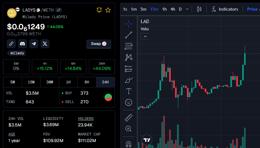Switch stats to the 5M tab
This screenshot has width=260, height=148.
coord(12,82)
